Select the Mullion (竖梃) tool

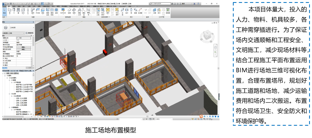coord(56,11)
